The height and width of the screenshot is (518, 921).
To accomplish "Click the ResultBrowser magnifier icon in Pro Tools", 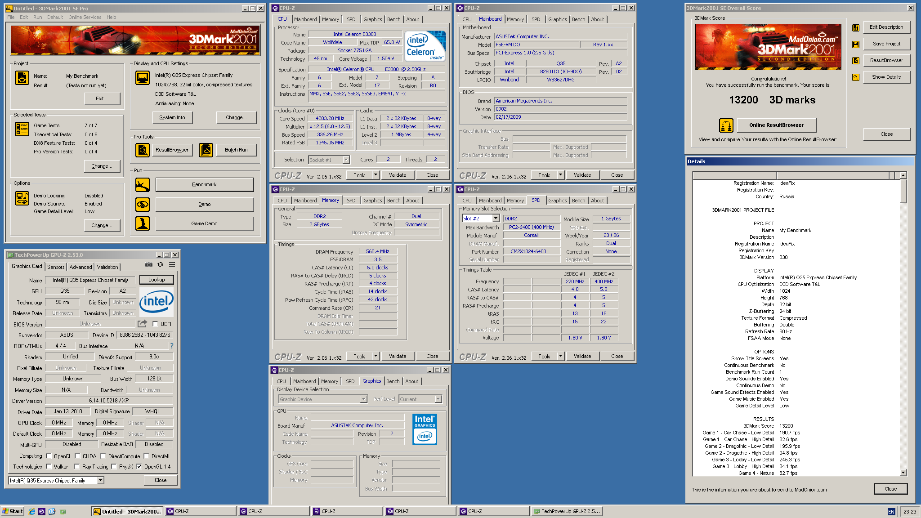I will pyautogui.click(x=143, y=150).
